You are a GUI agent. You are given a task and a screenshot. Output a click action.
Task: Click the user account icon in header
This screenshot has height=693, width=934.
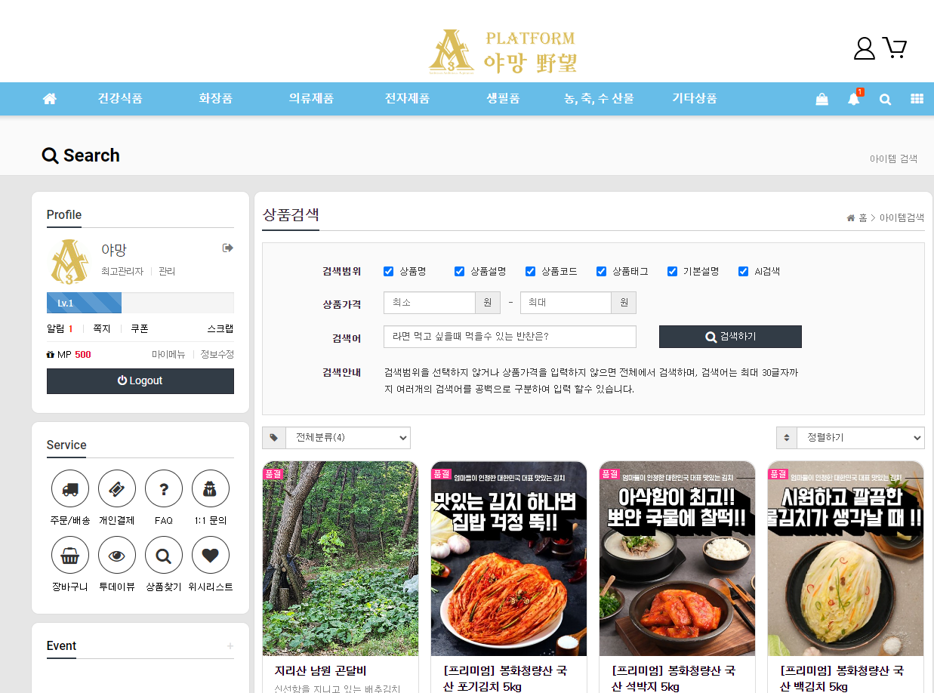(x=864, y=48)
